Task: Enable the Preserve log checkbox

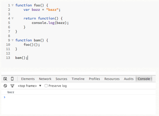Action: click(46, 86)
